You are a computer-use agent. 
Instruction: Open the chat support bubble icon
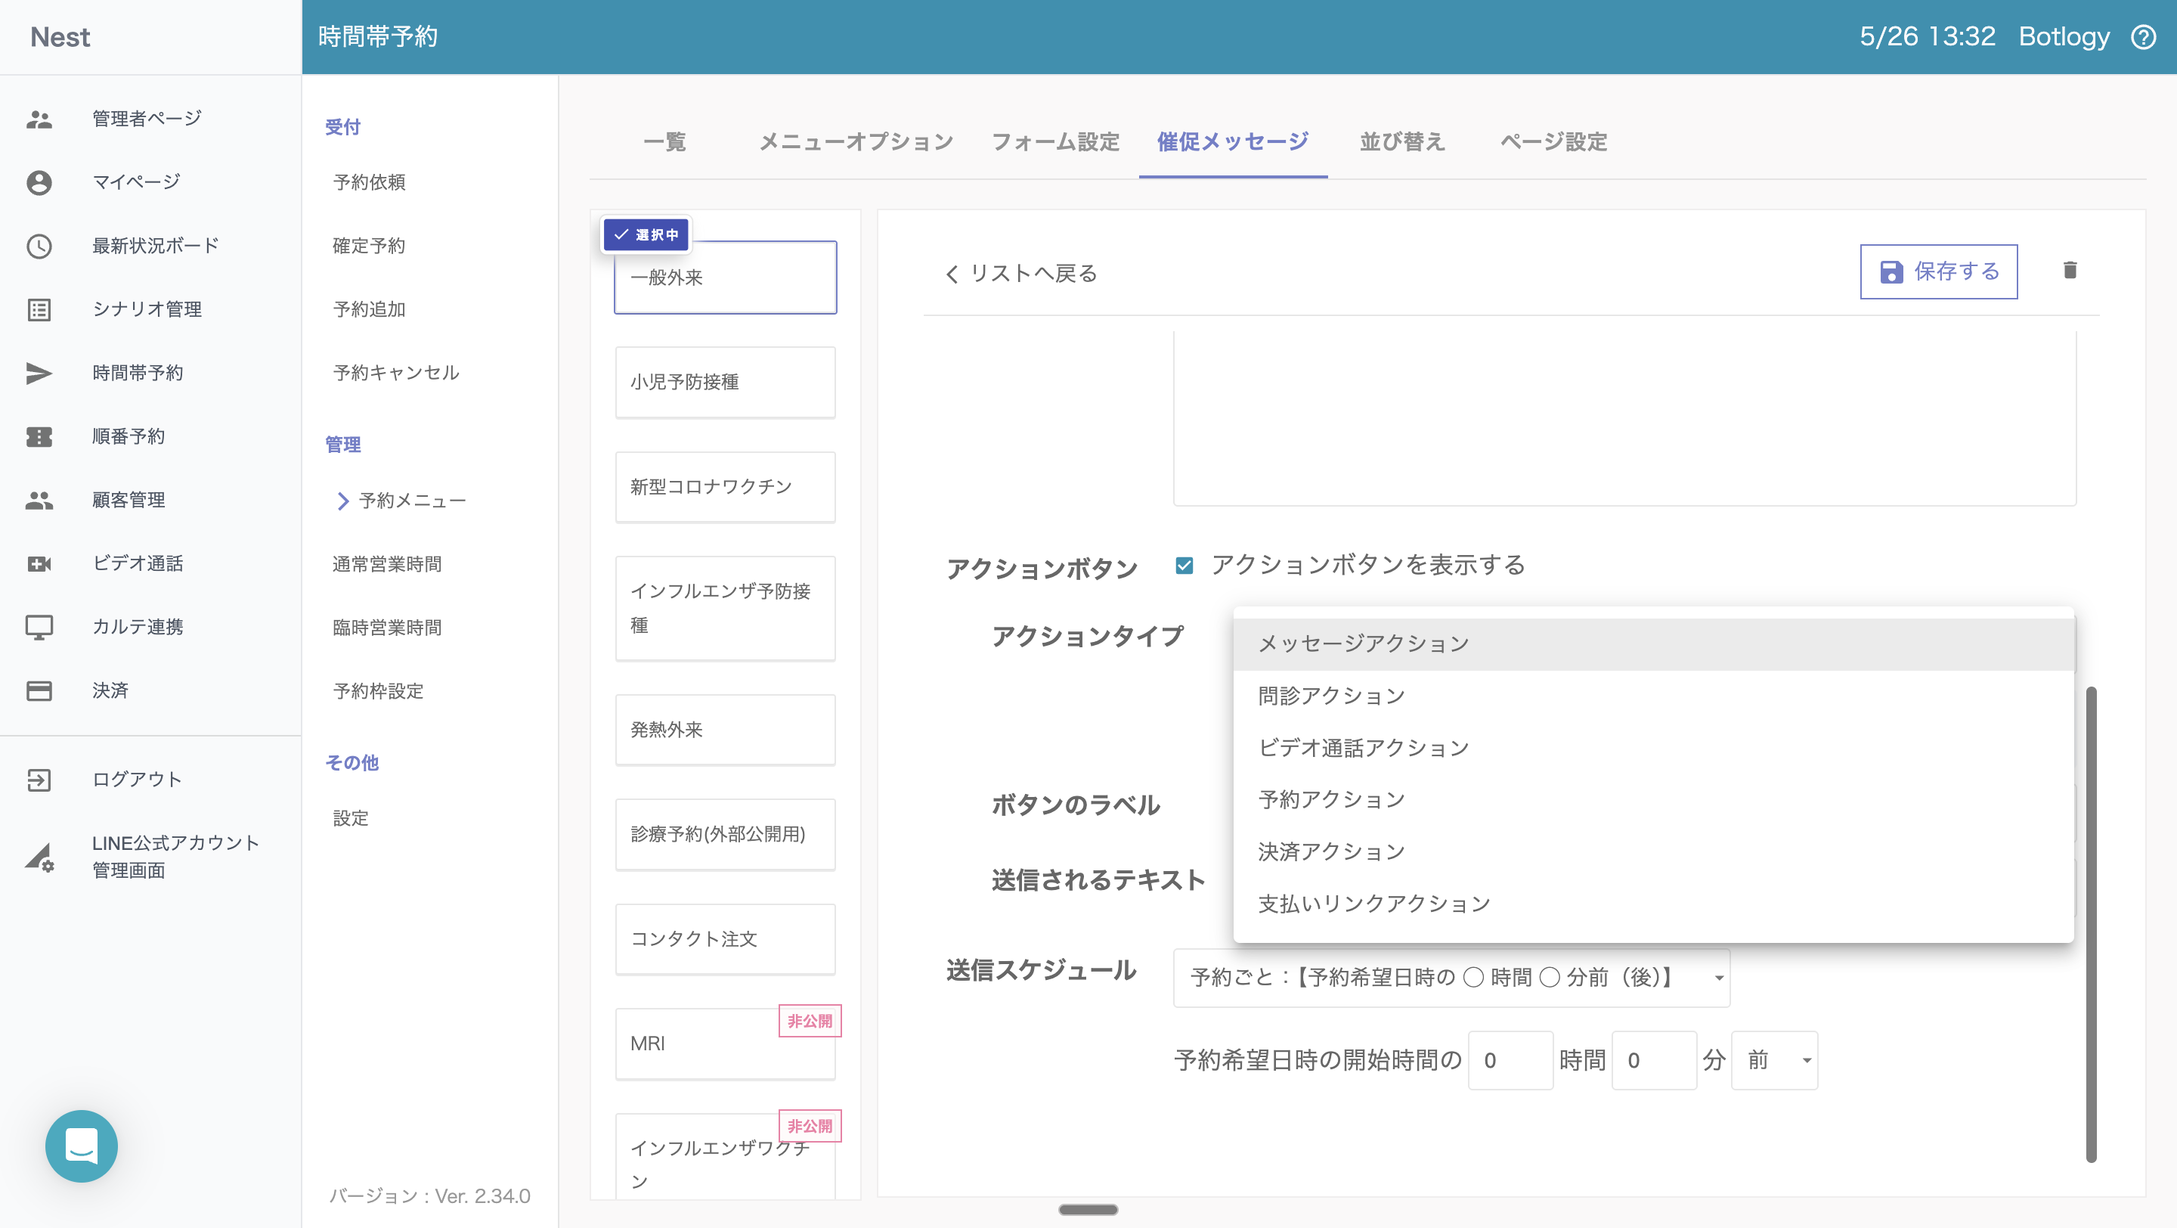[x=81, y=1145]
